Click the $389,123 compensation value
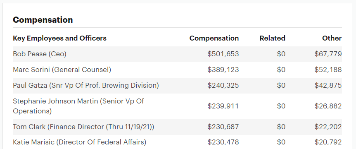 223,70
